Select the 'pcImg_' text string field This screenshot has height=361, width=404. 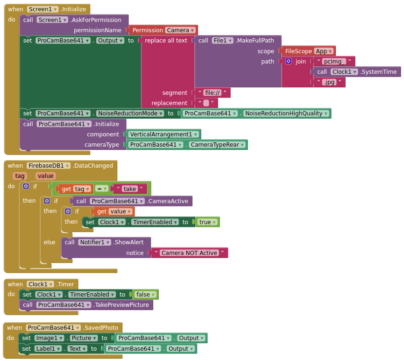point(334,61)
